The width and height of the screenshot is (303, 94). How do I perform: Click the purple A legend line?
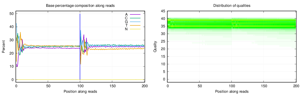135,14
